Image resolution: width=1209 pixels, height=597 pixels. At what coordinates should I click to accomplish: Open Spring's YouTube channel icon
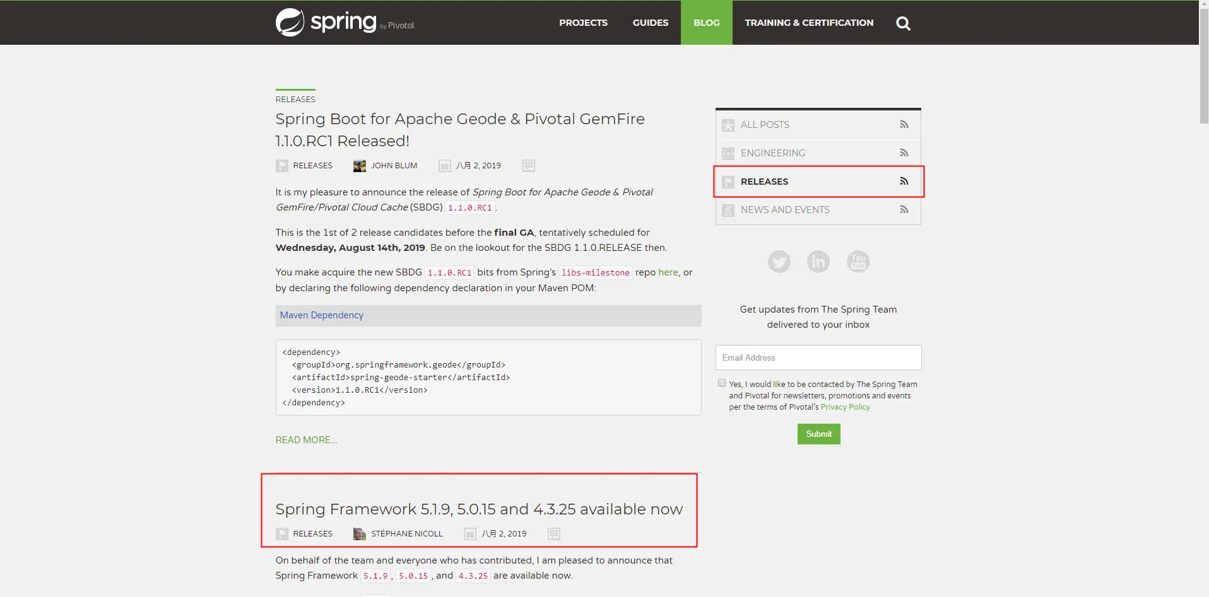(858, 261)
